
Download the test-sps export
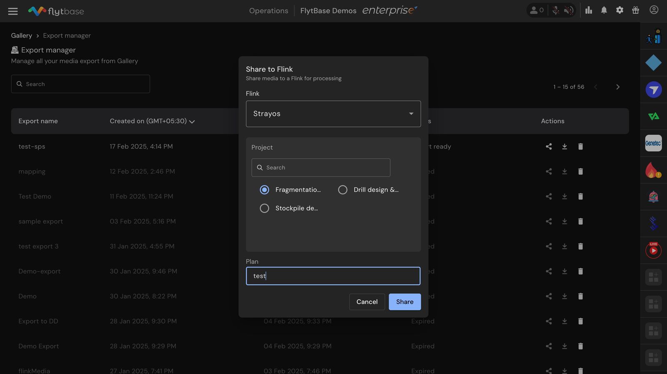[x=564, y=146]
